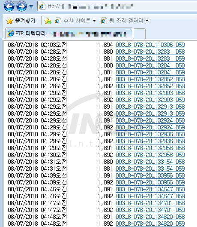Image resolution: width=197 pixels, height=227 pixels.
Task: Open a new blank tab button
Action: pyautogui.click(x=139, y=34)
